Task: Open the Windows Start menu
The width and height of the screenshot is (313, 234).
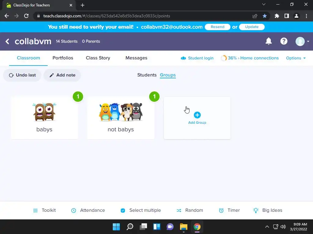Action: tap(116, 227)
